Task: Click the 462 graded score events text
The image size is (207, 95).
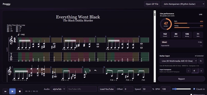Action: [x=167, y=16]
